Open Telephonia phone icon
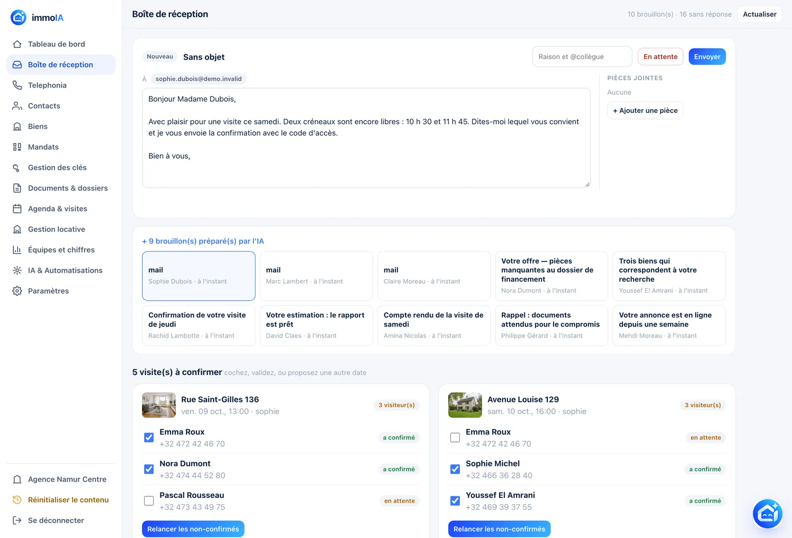792x538 pixels. click(17, 85)
